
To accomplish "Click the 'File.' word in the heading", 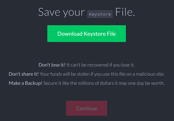I will point(125,12).
